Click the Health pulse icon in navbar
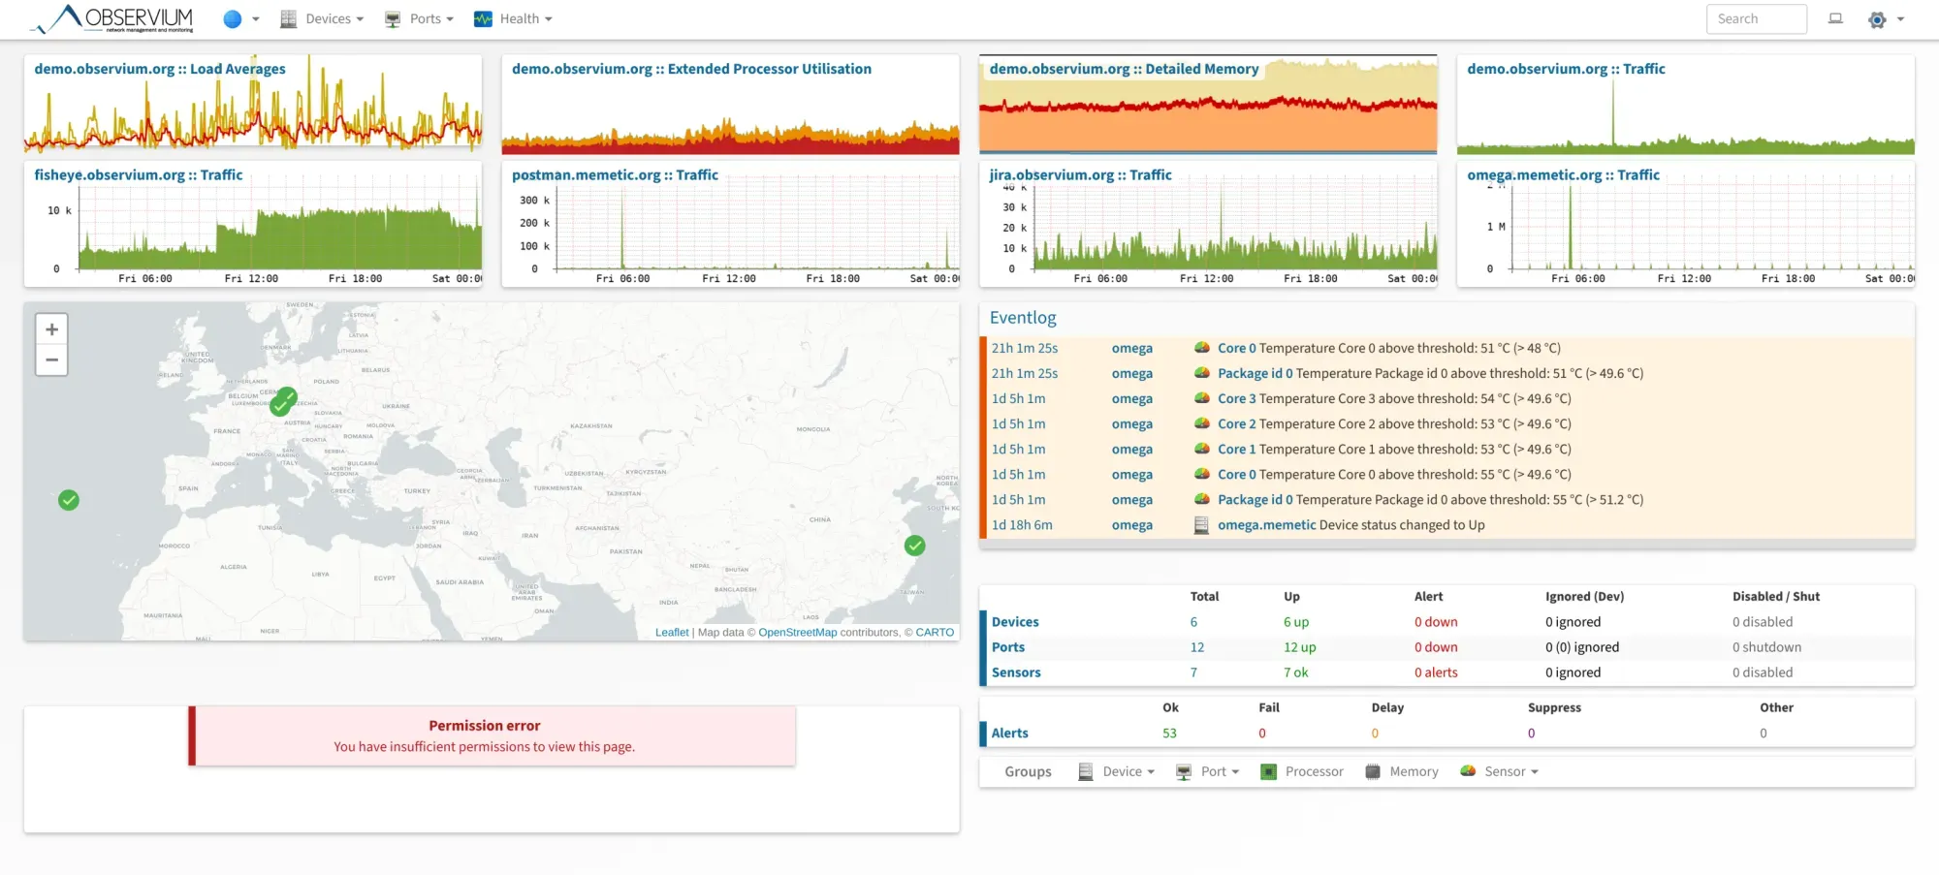Image resolution: width=1939 pixels, height=875 pixels. 483,19
